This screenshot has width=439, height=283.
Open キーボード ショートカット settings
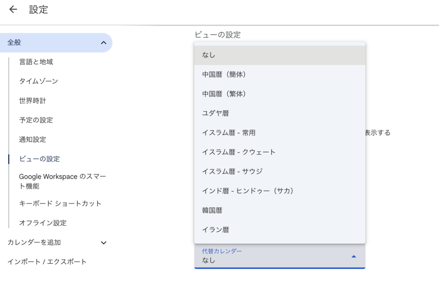click(x=60, y=203)
